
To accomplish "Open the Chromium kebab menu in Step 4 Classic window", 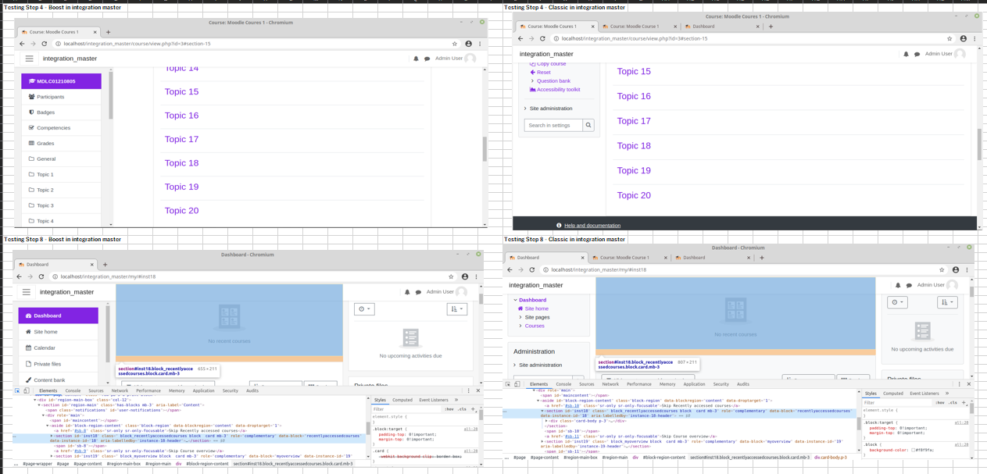I will [x=974, y=38].
